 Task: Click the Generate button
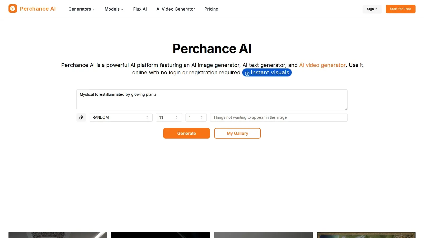click(x=186, y=133)
